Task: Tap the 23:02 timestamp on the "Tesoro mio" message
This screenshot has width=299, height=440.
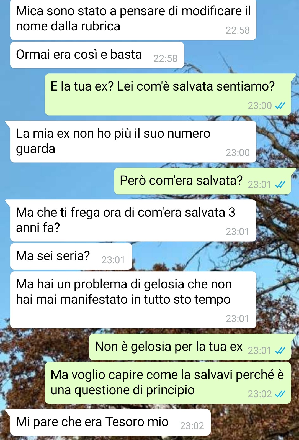Action: click(x=192, y=426)
